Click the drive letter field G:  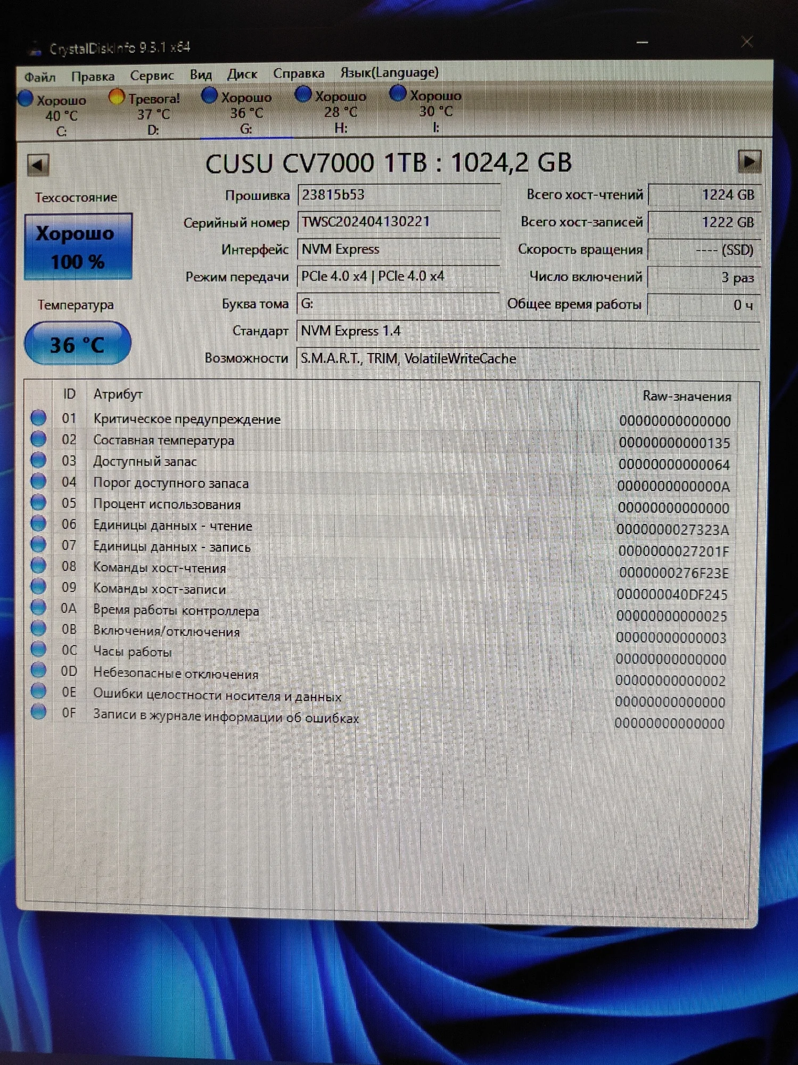tap(398, 304)
